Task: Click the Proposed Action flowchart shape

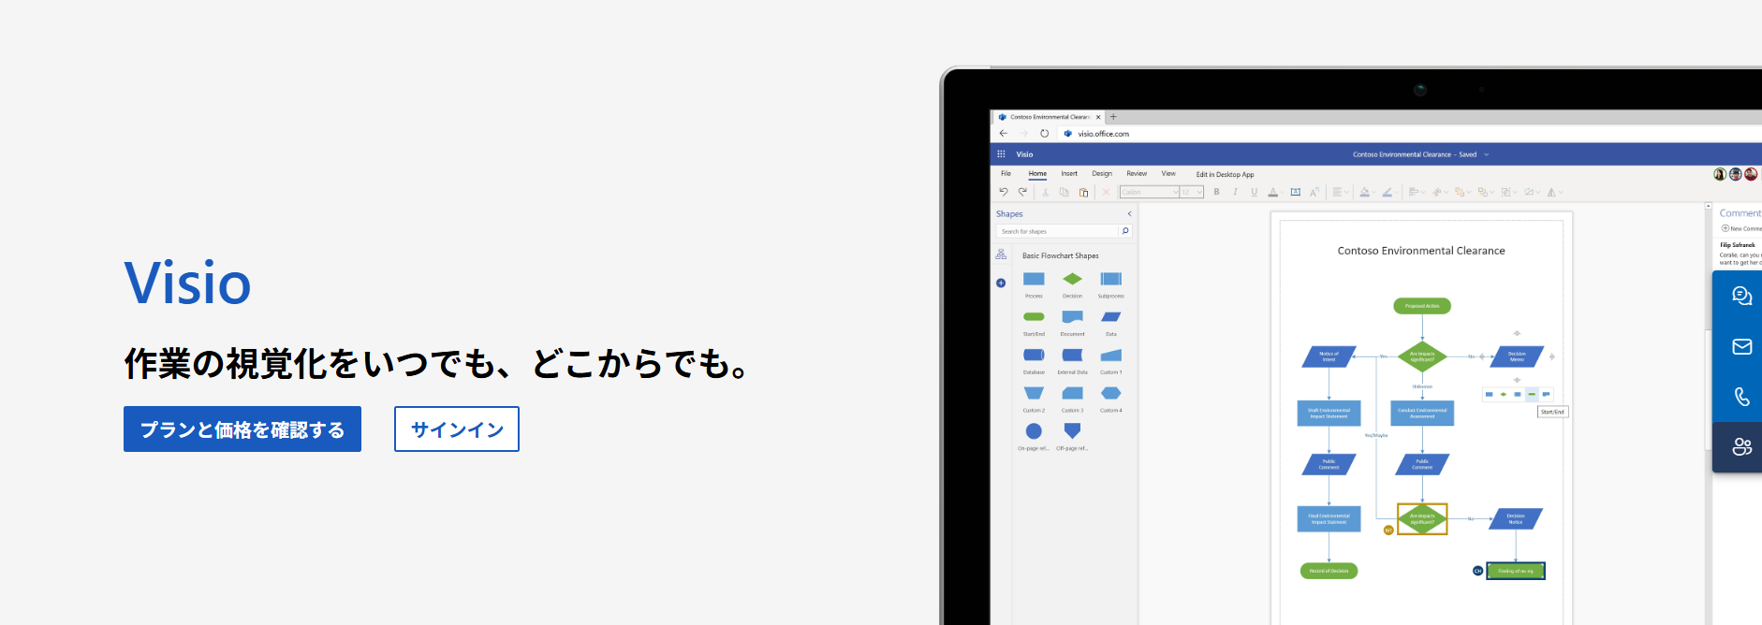Action: pyautogui.click(x=1422, y=306)
